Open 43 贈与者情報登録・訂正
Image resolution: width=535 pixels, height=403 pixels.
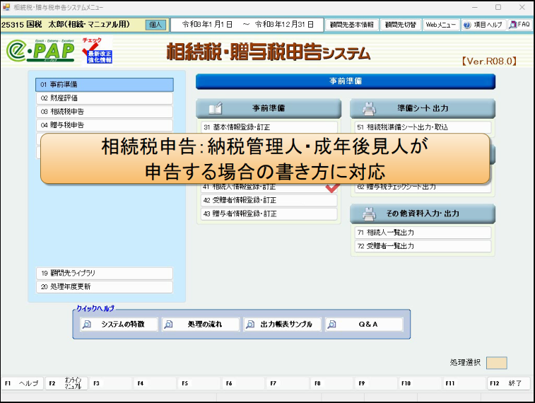[269, 214]
